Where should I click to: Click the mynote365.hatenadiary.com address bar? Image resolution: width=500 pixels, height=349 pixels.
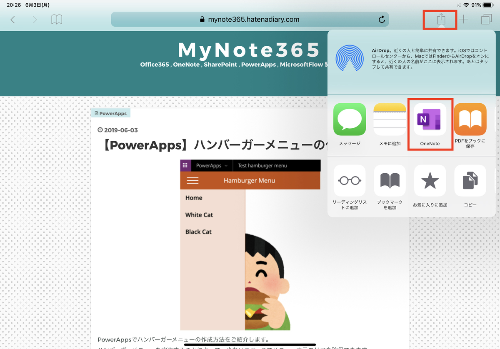[x=250, y=19]
